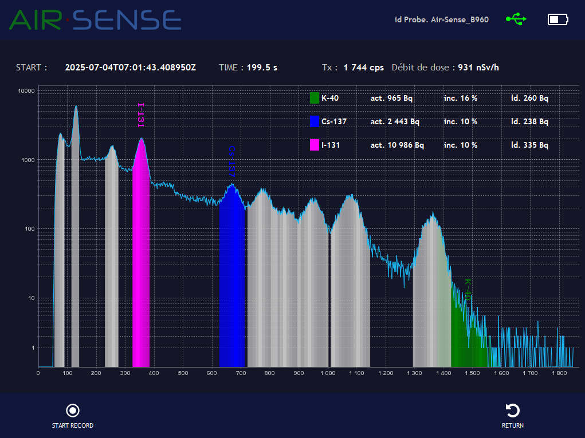The image size is (585, 438).
Task: Click the probe id Air-Sense_B960 text
Action: tap(442, 20)
